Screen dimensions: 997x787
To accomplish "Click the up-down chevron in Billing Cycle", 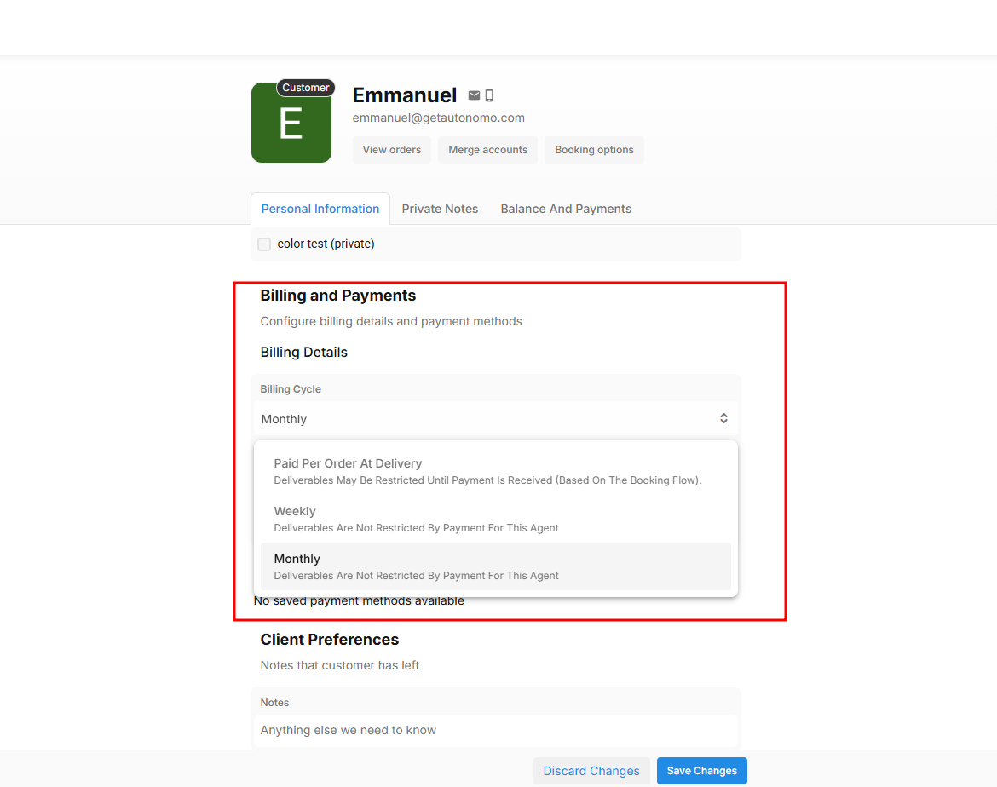I will [723, 418].
